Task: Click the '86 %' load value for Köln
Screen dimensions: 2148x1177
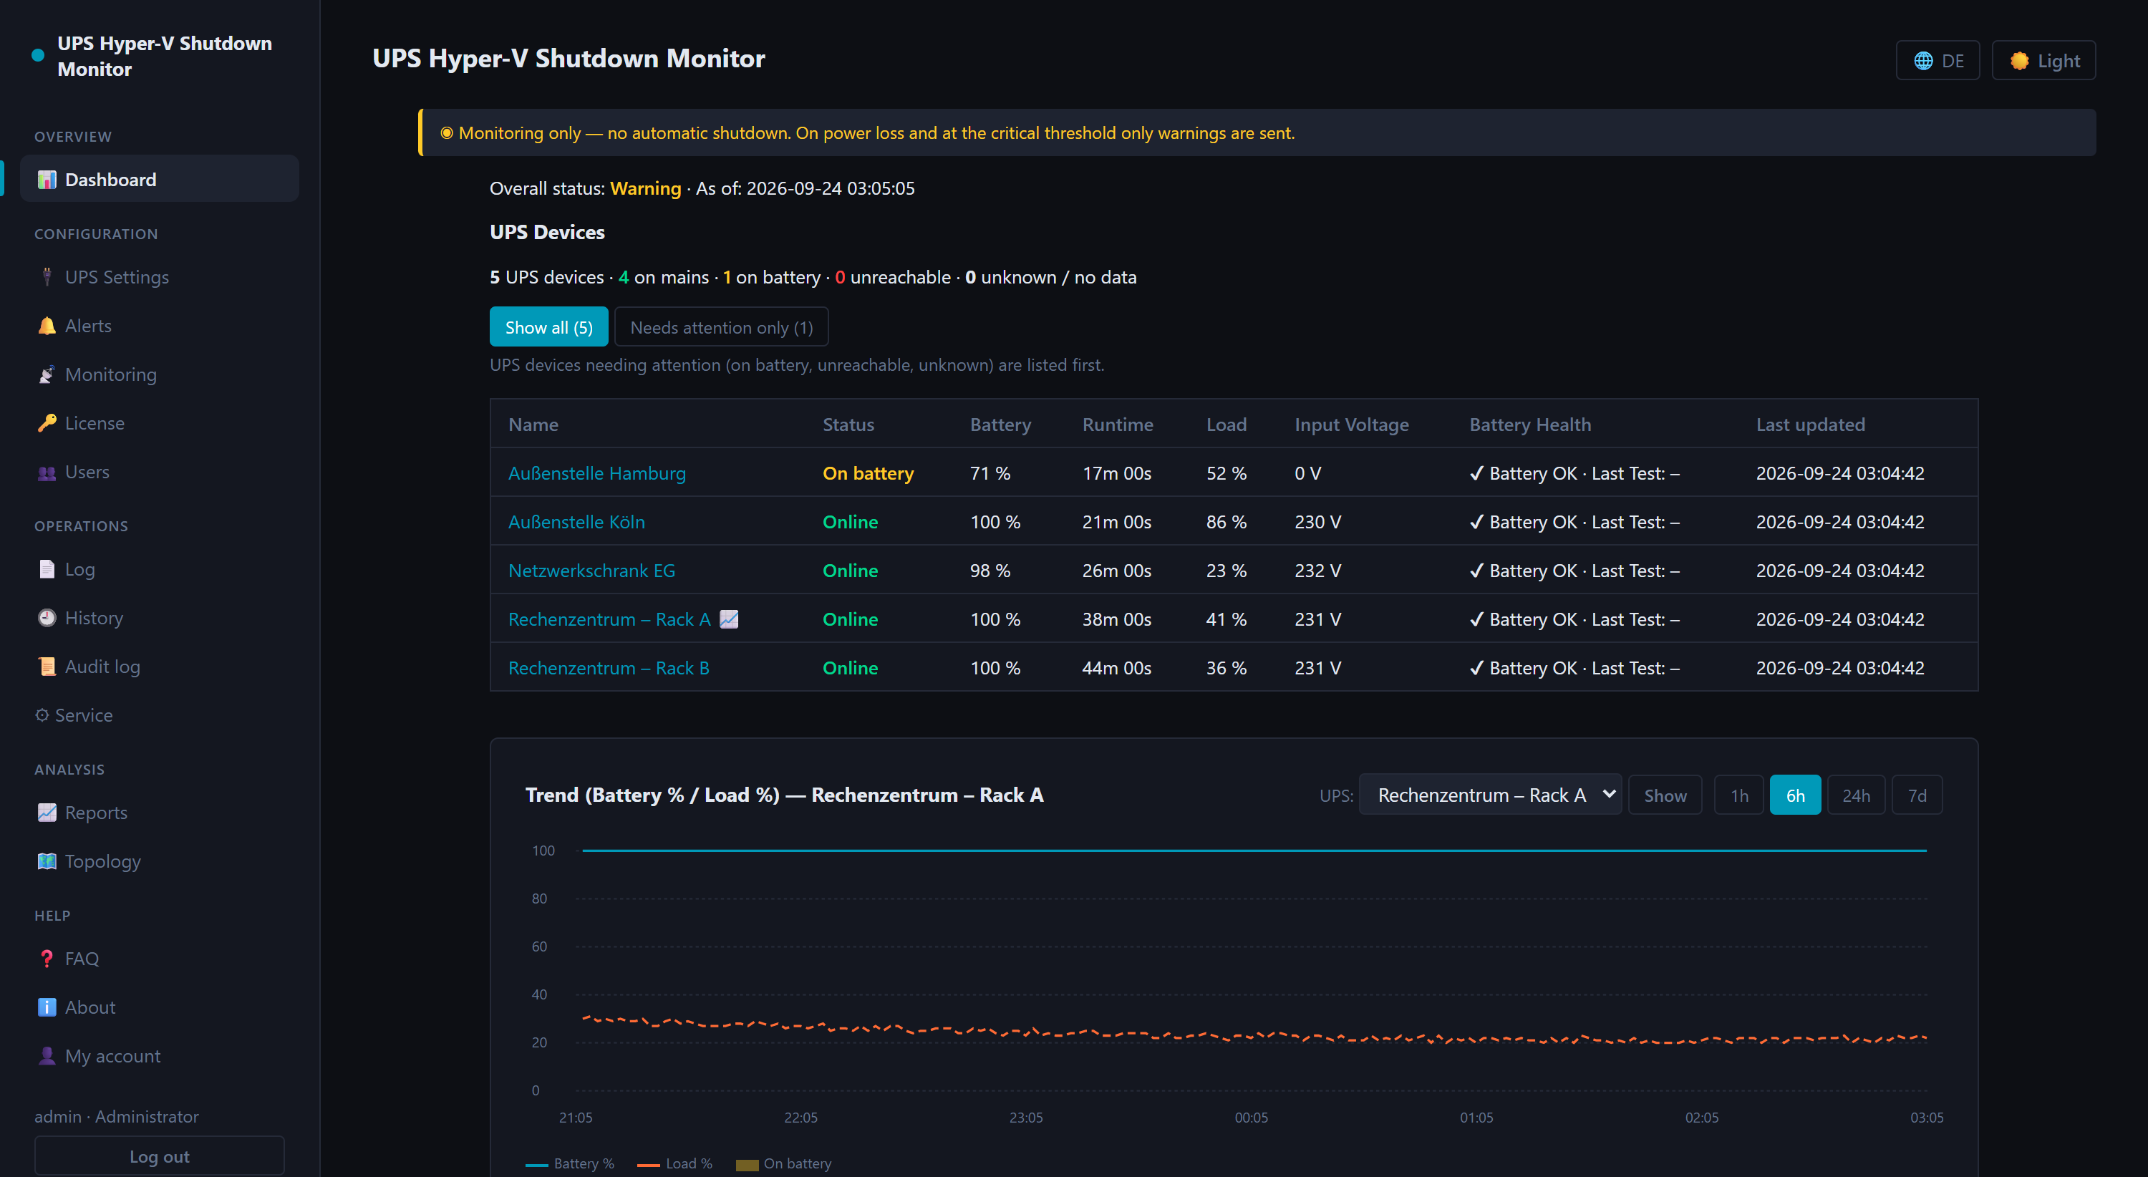Action: click(x=1227, y=522)
